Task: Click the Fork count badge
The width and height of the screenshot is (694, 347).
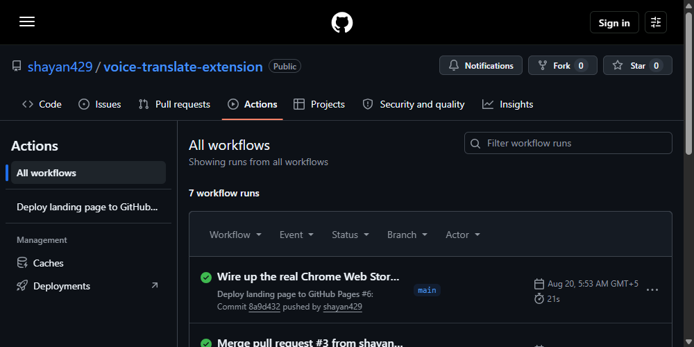Action: click(581, 65)
